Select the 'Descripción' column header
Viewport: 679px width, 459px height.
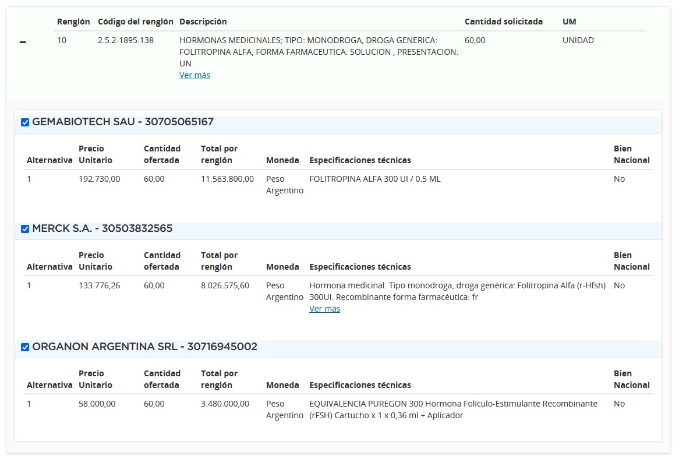203,22
